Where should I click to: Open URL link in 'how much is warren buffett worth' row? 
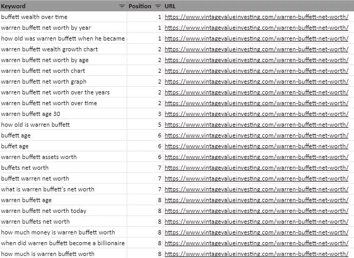point(257,254)
